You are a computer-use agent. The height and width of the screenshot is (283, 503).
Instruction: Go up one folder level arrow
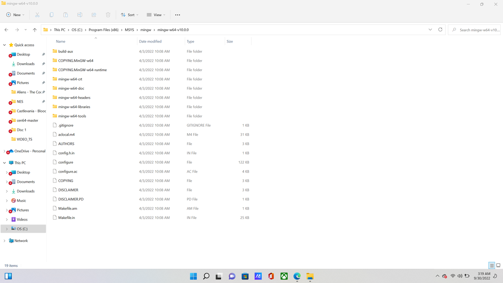(35, 30)
